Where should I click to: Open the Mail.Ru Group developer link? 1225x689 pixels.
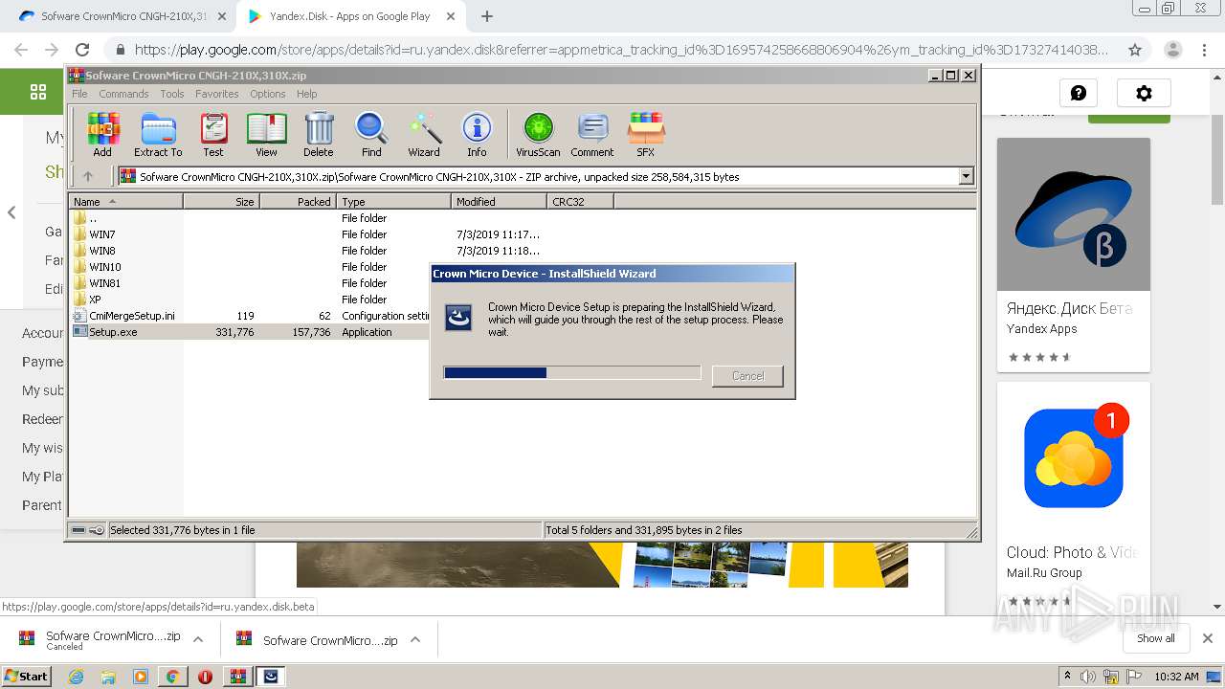(x=1044, y=572)
